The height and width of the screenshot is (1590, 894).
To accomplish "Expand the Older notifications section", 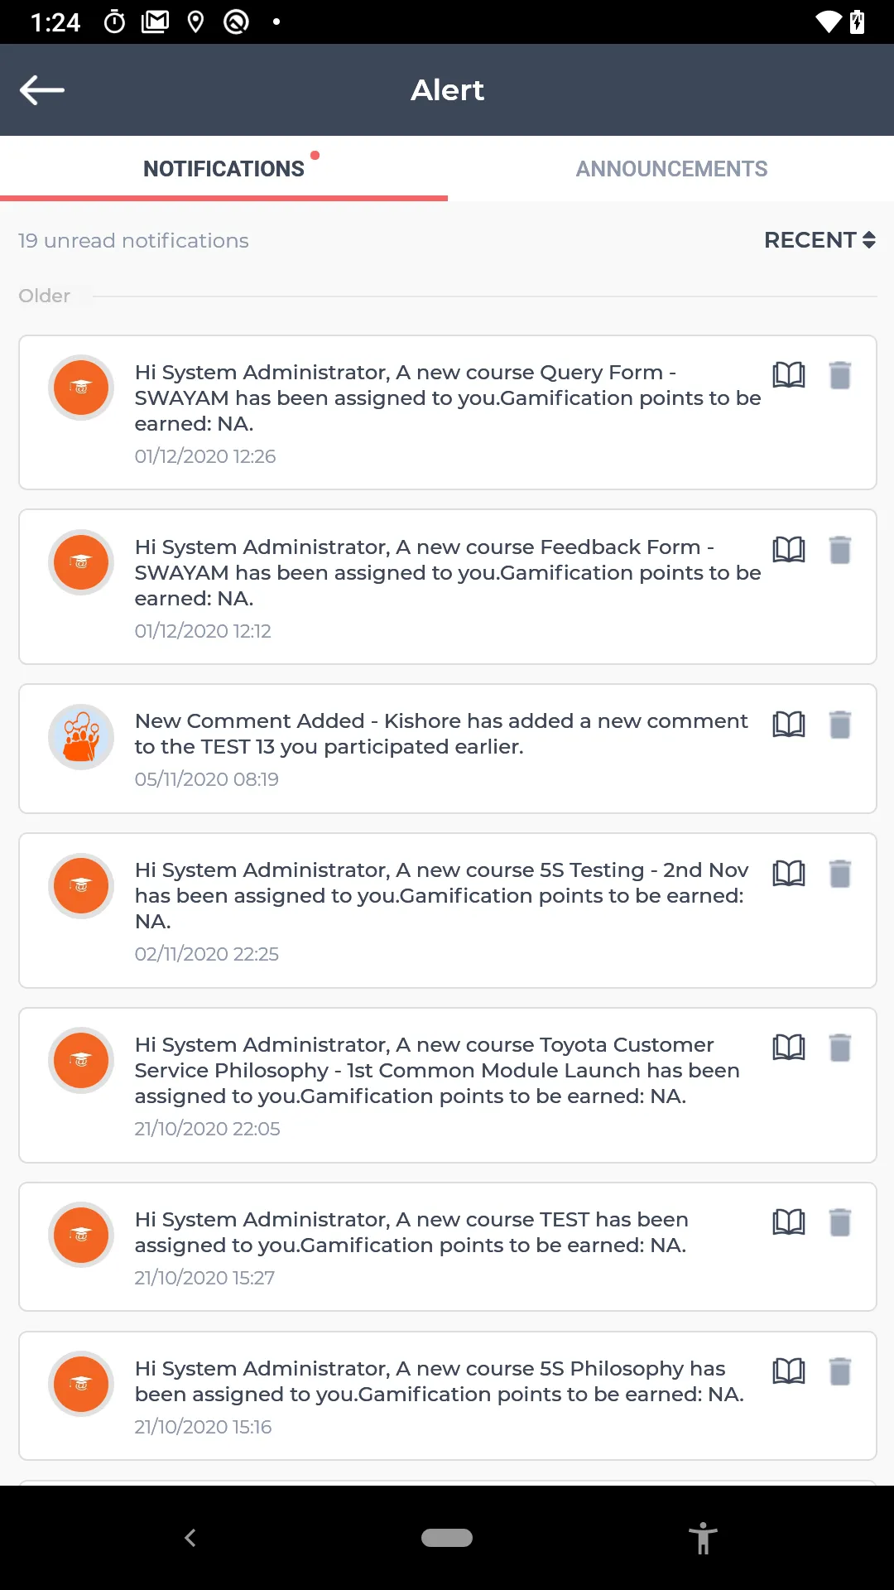I will (x=44, y=296).
